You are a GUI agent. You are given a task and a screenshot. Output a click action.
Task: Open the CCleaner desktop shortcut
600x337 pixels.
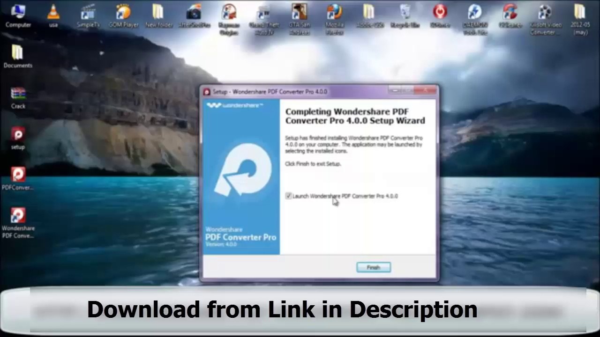pos(510,15)
